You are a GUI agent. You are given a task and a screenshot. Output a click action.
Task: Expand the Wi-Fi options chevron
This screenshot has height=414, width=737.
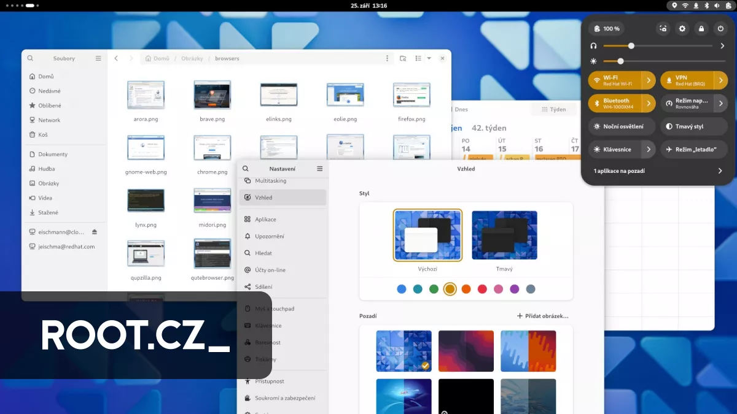[x=649, y=80]
